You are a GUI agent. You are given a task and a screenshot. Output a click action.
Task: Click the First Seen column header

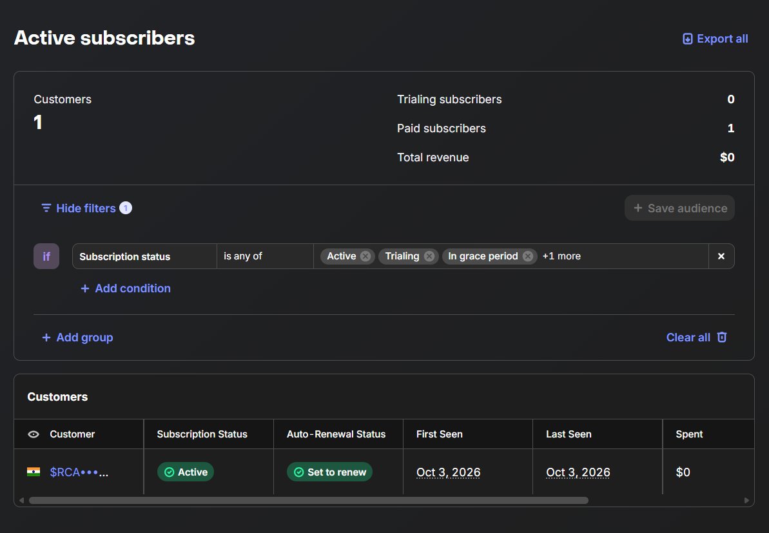click(440, 434)
